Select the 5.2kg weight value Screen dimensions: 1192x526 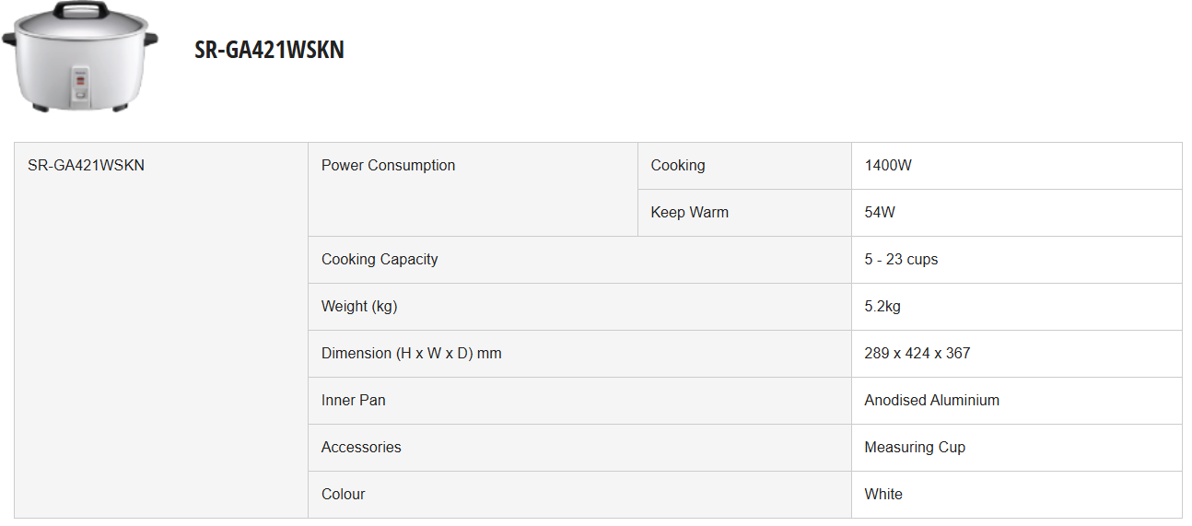[882, 307]
